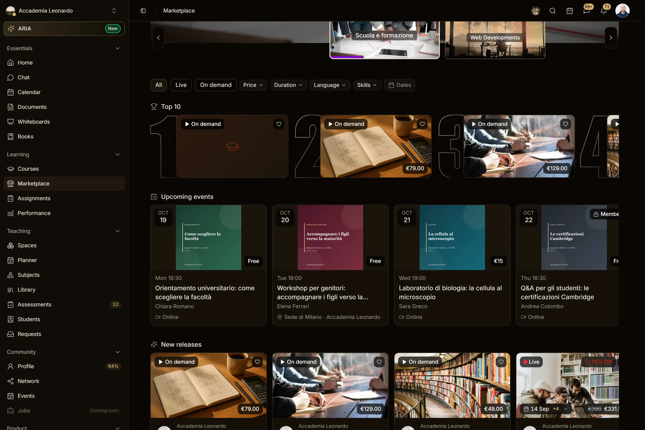Favorite the €129.00 New releases course
Screen dimensions: 645x430
point(379,362)
